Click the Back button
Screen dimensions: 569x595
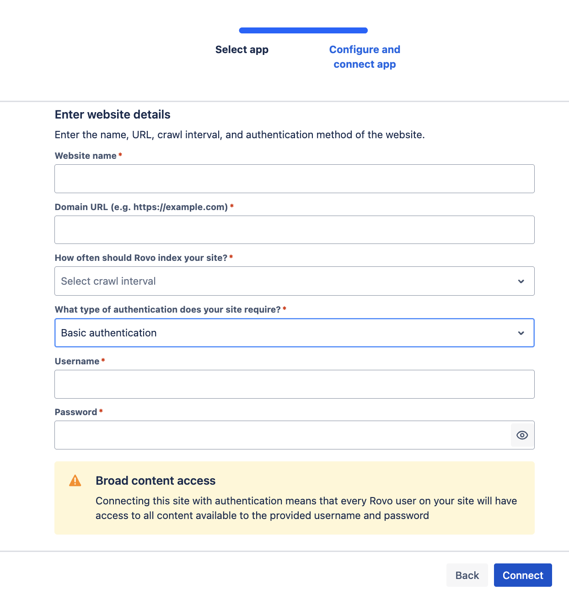(467, 575)
